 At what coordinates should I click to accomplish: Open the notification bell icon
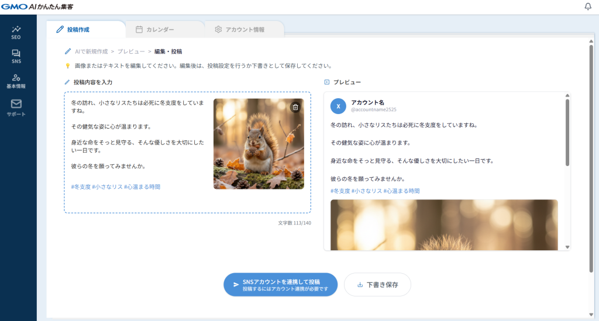point(588,7)
